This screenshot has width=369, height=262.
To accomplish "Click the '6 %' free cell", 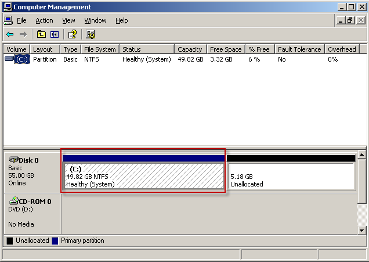I will point(254,59).
